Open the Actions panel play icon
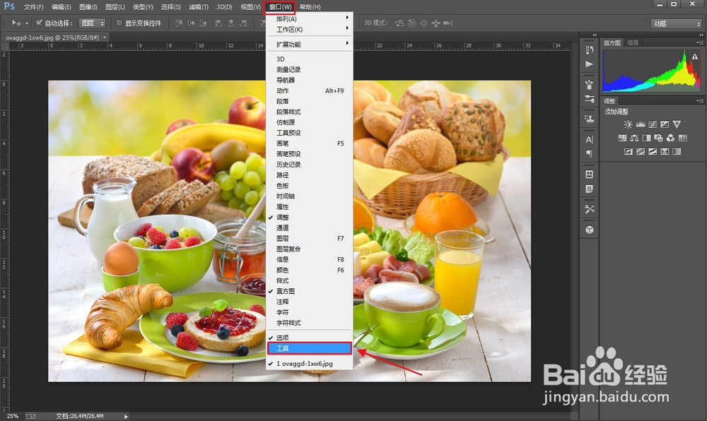Image resolution: width=707 pixels, height=421 pixels. click(x=590, y=64)
